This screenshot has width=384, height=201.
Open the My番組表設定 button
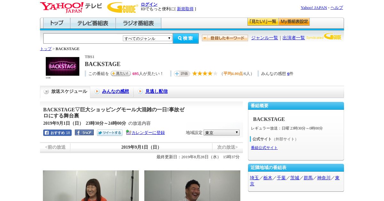coord(294,22)
